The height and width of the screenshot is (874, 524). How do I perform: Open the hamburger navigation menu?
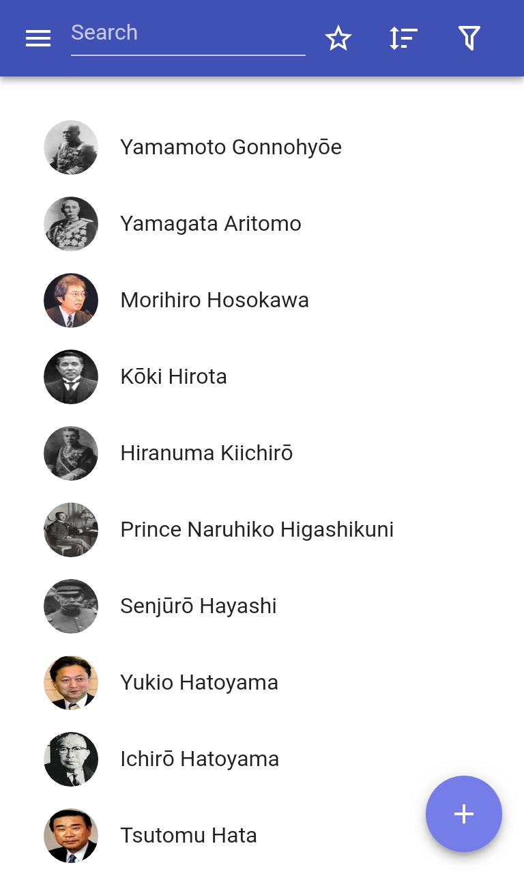click(x=38, y=38)
